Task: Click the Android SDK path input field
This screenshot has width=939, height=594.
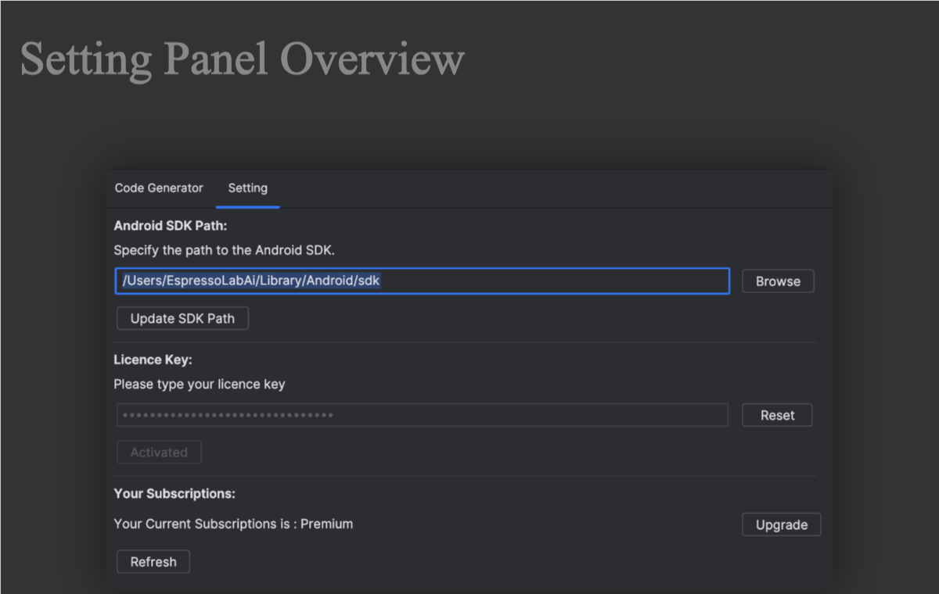Action: (x=423, y=281)
